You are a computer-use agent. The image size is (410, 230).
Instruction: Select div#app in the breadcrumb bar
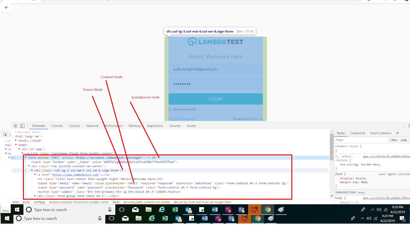[x=39, y=202]
